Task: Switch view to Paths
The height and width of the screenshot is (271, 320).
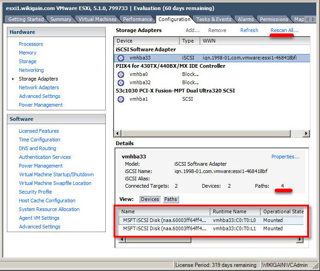Action: coord(171,199)
